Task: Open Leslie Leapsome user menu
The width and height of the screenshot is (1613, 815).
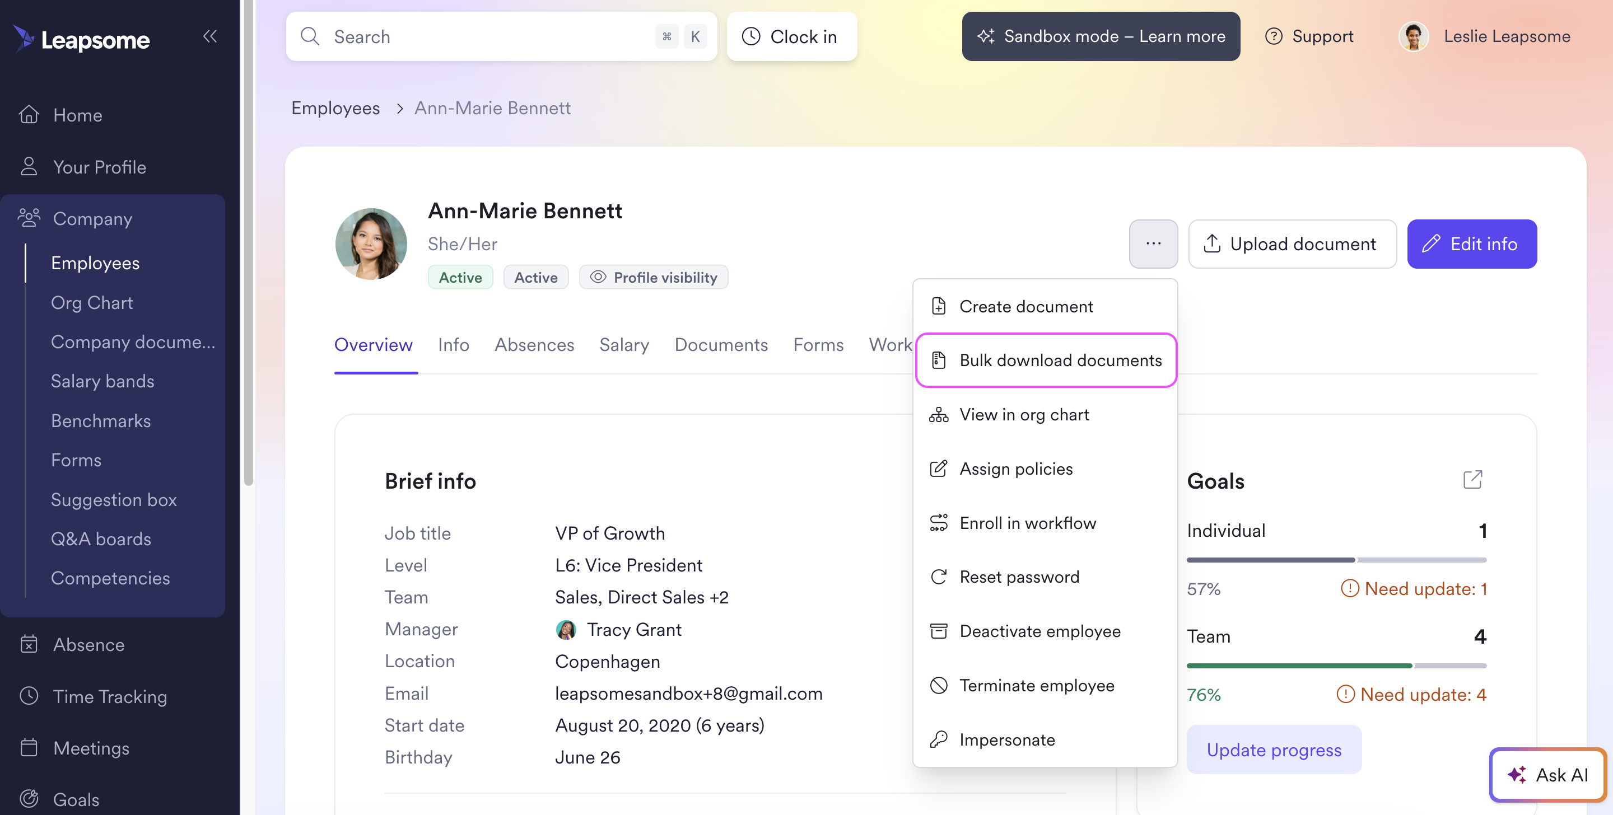Action: click(1486, 36)
